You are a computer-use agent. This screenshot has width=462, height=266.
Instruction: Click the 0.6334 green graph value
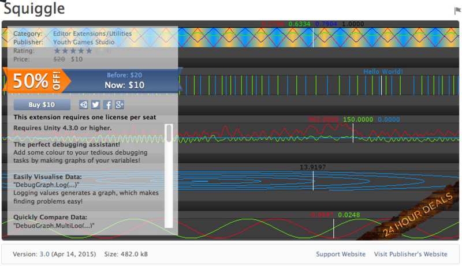tap(299, 24)
